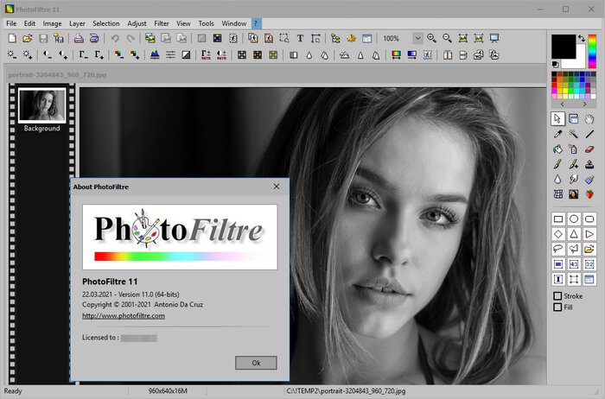
Task: Select the Paint Bucket fill tool
Action: click(x=557, y=149)
